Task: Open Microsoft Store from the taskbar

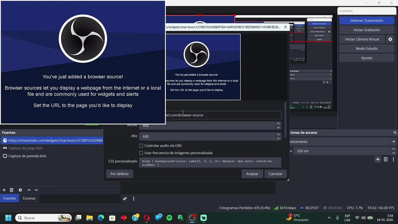Action: 112,218
